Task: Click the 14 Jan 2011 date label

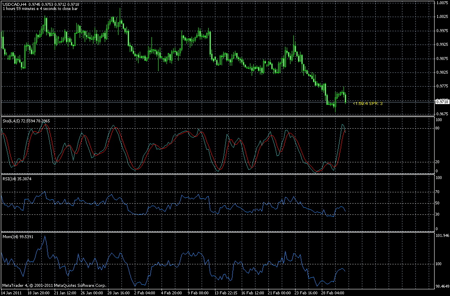Action: [x=12, y=293]
